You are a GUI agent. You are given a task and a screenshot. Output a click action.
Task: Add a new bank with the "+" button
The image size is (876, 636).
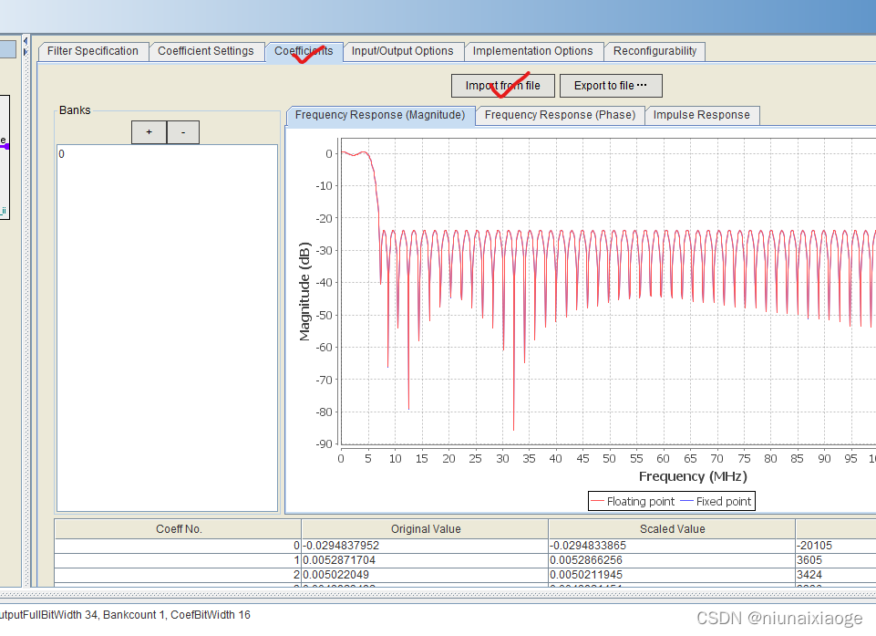click(x=148, y=131)
